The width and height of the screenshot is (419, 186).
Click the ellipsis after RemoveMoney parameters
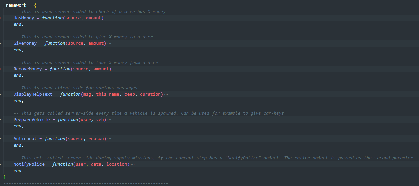pyautogui.click(x=114, y=69)
